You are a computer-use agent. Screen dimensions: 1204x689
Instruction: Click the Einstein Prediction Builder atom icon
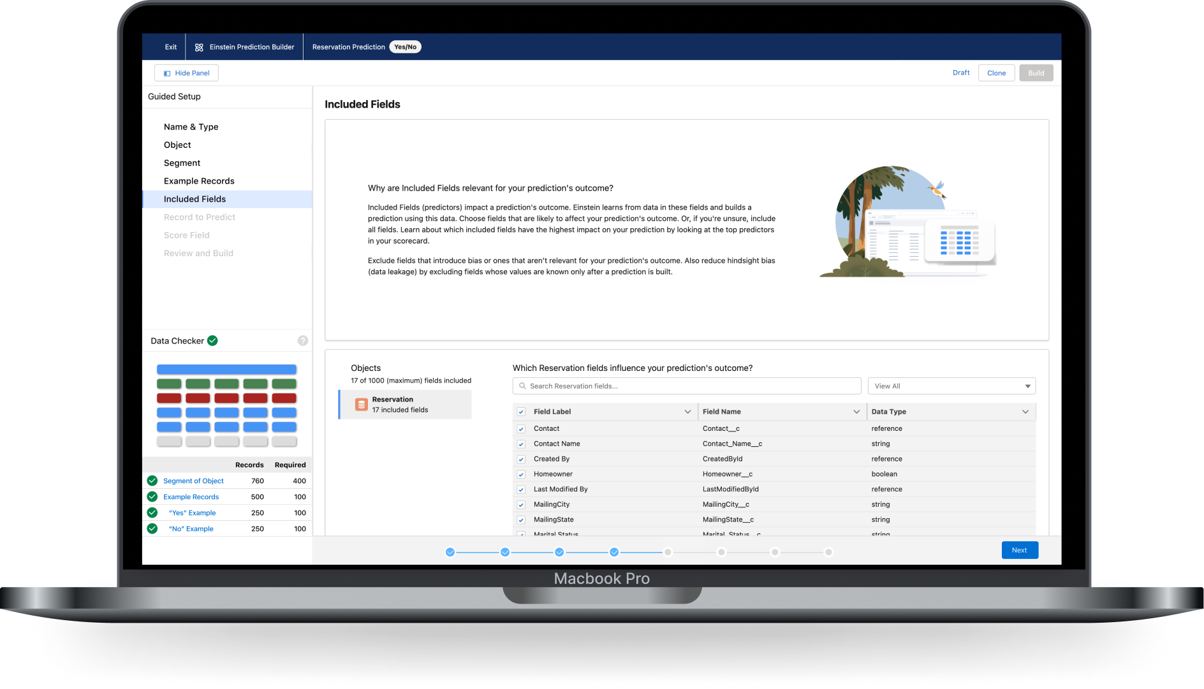click(x=199, y=47)
